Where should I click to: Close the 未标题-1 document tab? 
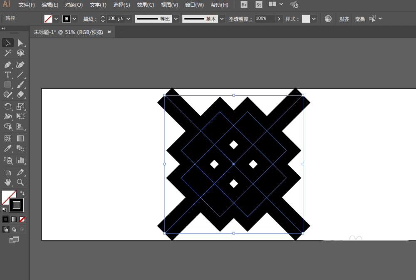coord(109,32)
